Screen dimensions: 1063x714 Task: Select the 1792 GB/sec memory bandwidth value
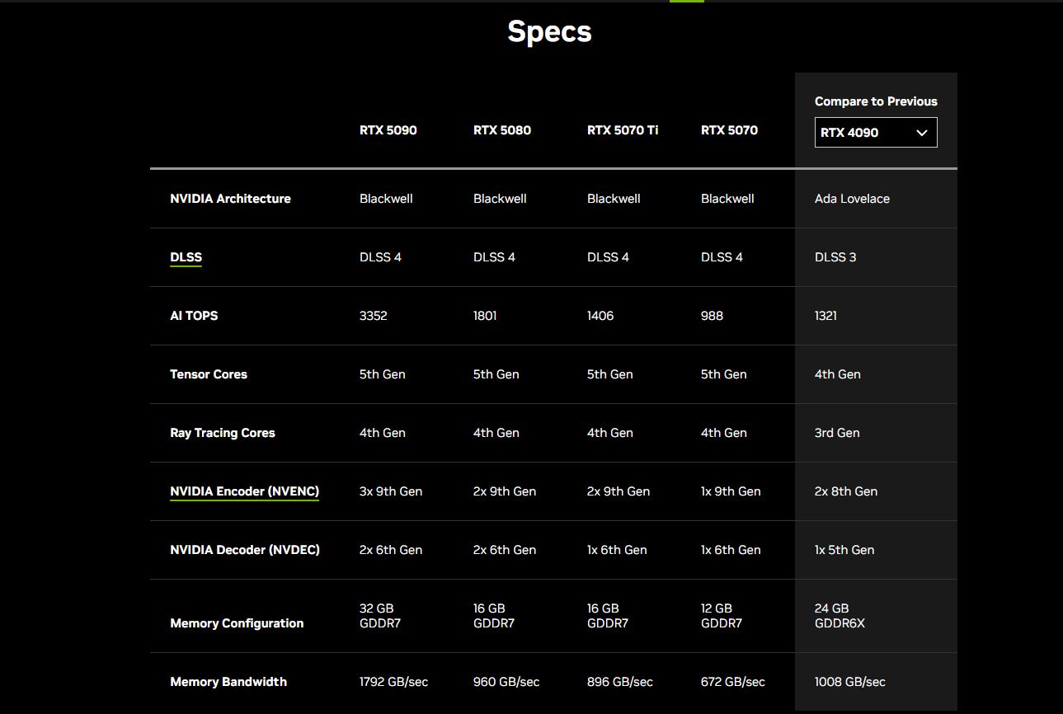pyautogui.click(x=393, y=682)
